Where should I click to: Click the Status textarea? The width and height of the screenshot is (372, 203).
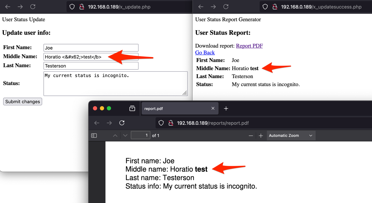116,84
